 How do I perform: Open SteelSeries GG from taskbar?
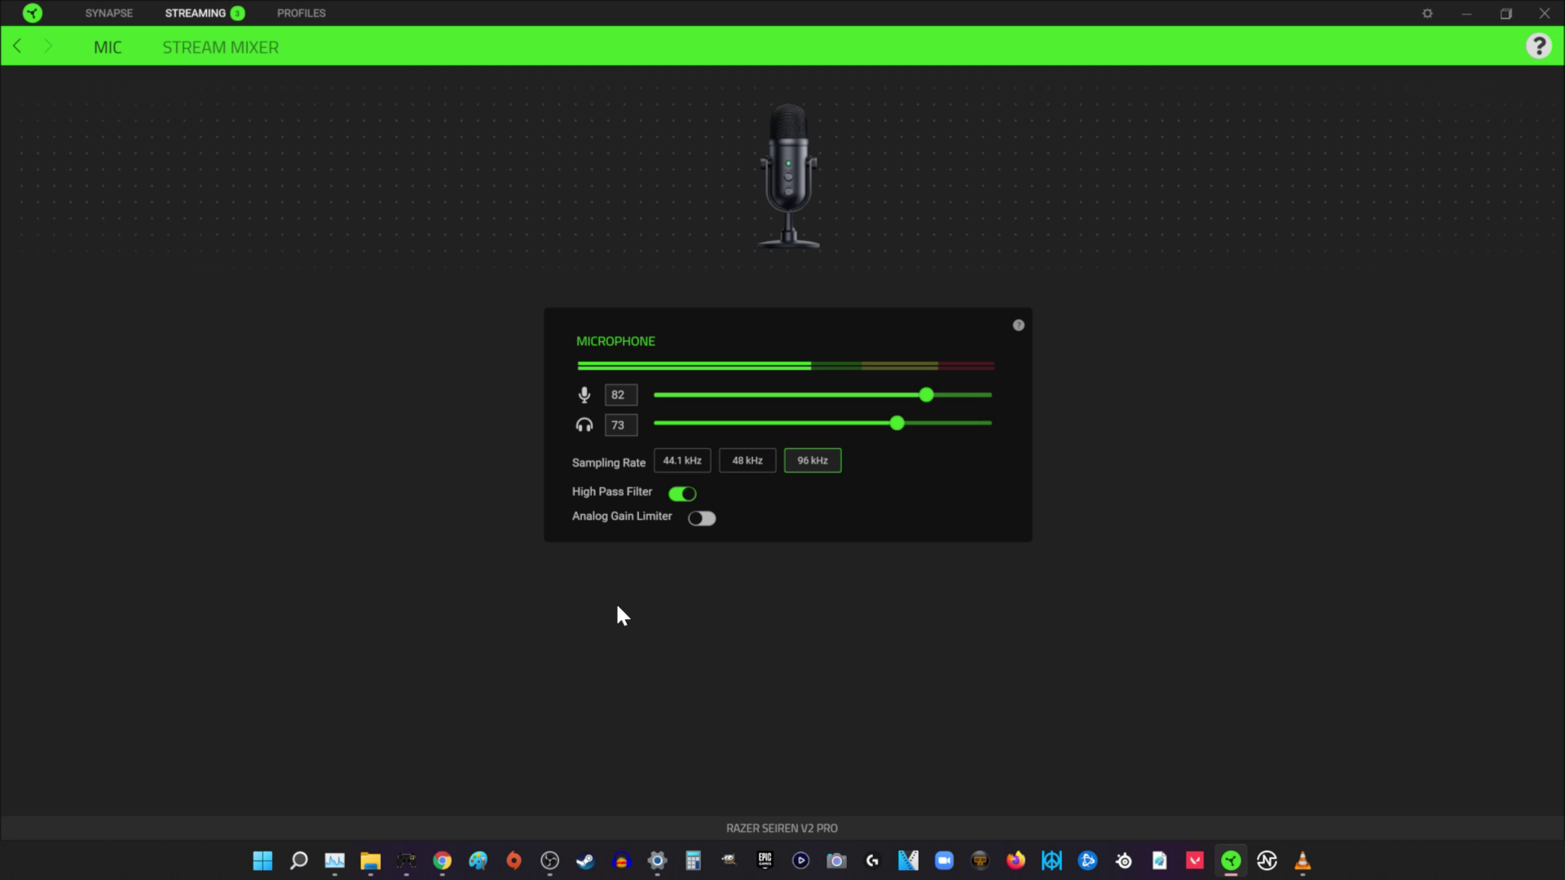click(x=1123, y=860)
